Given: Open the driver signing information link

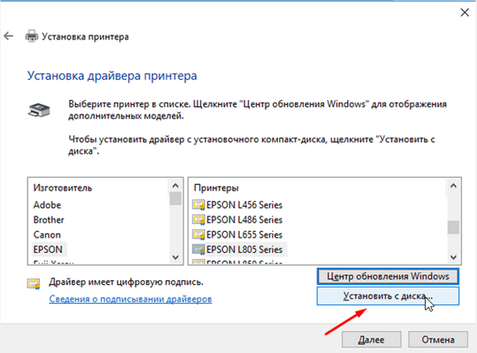Looking at the screenshot, I should (130, 299).
